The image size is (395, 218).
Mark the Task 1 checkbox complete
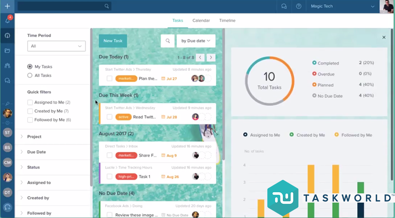pos(110,177)
